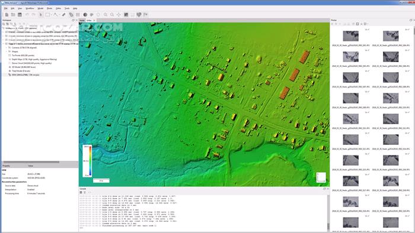Expand the Shapes node in workspace tree

(x=7, y=51)
